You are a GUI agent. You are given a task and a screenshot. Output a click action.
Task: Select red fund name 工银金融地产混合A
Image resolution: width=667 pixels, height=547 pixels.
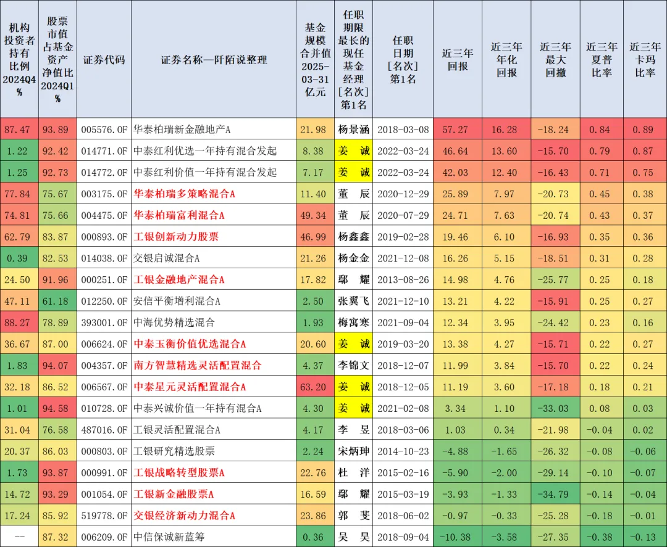click(179, 279)
